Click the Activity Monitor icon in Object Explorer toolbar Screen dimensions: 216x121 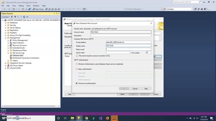point(27,17)
